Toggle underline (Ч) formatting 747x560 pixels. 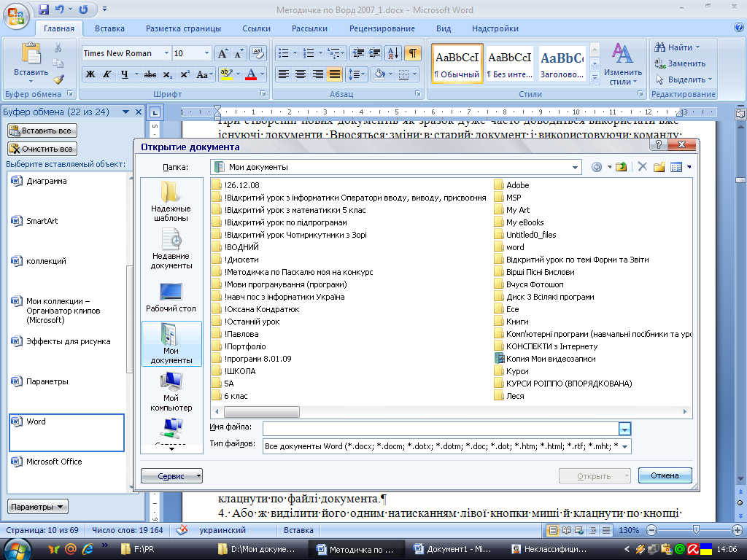(124, 74)
